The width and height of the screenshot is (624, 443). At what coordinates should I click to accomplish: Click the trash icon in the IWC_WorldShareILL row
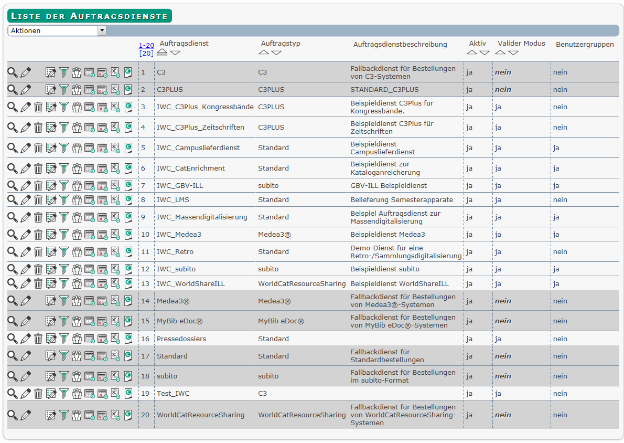coord(38,283)
